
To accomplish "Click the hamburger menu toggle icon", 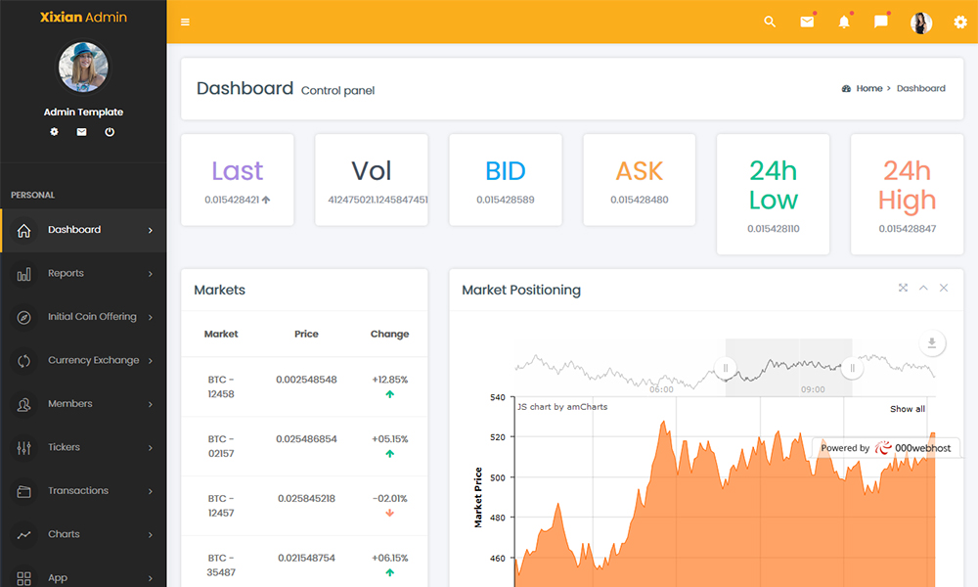I will (186, 23).
